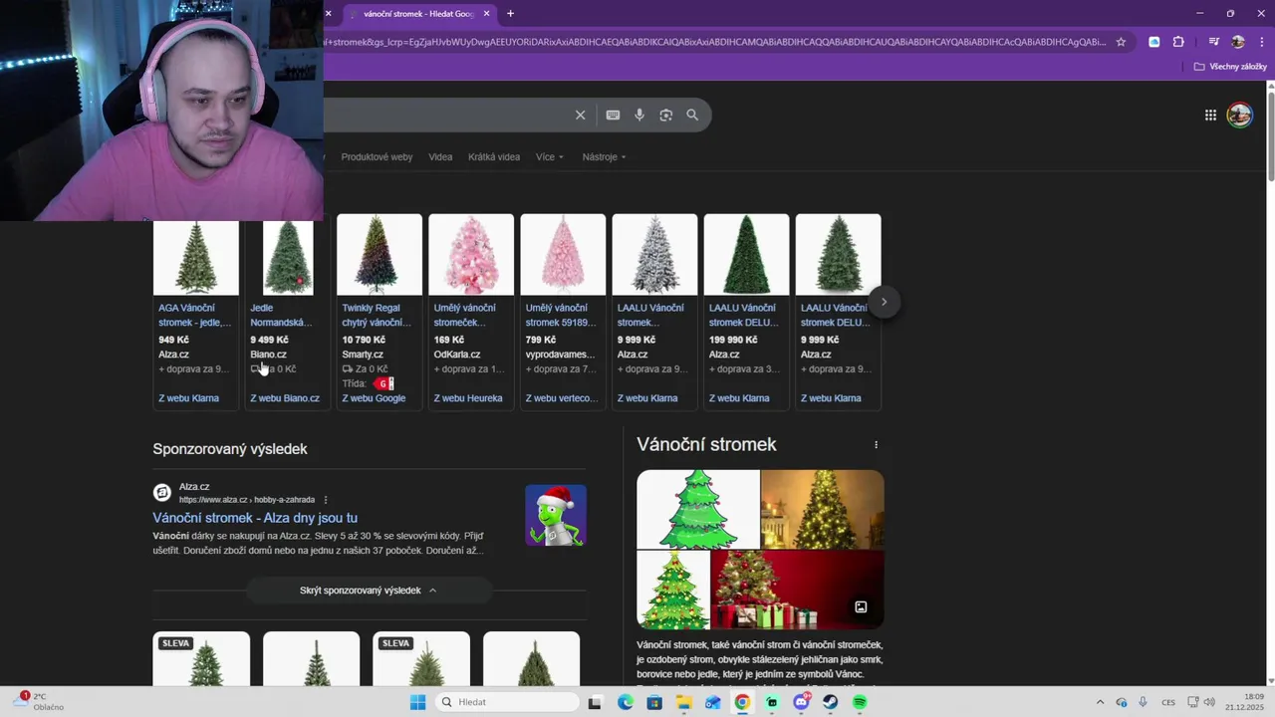Switch to Krátká videa filter
The height and width of the screenshot is (717, 1275).
494,156
